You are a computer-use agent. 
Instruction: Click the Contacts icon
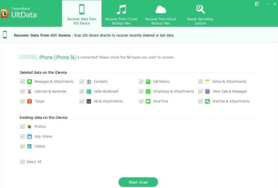[x=89, y=82]
